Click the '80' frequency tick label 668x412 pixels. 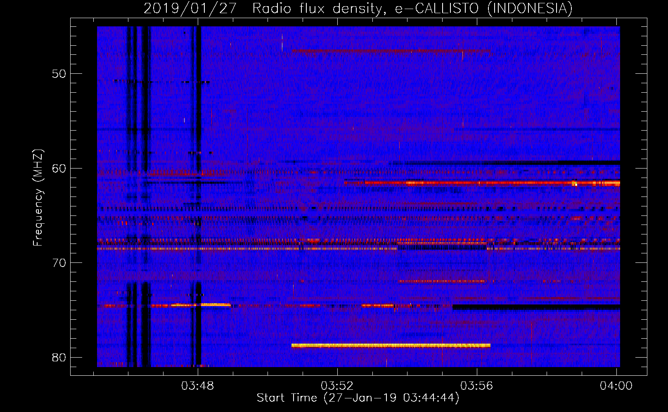59,357
